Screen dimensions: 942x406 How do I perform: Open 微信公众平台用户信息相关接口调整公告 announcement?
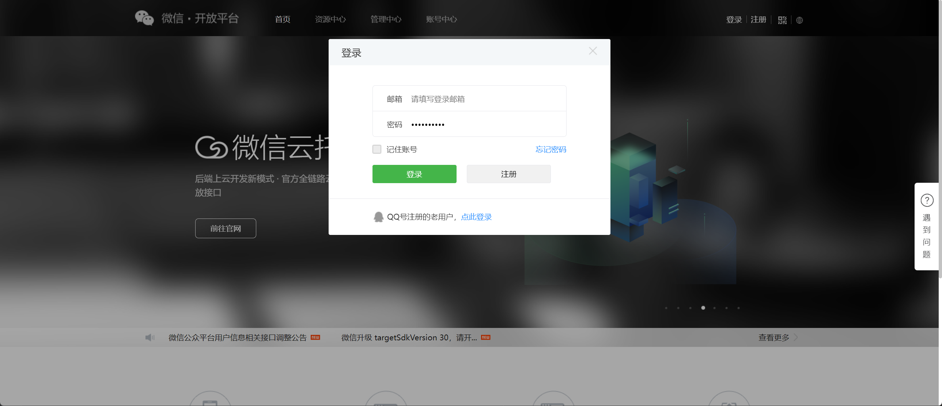pos(237,337)
